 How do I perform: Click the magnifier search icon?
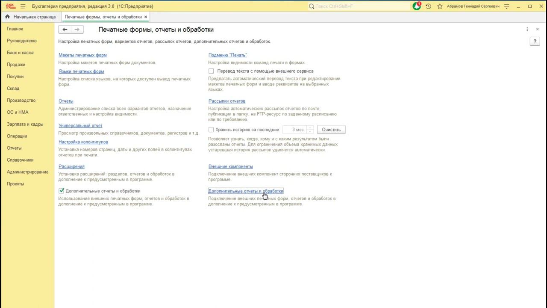[x=312, y=6]
